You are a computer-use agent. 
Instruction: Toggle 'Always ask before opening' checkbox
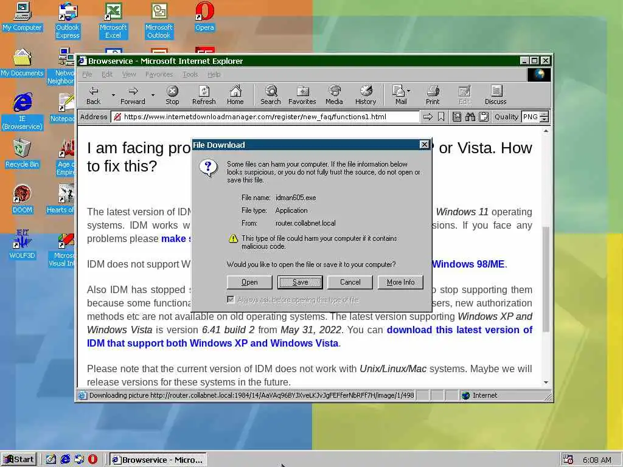pyautogui.click(x=231, y=299)
